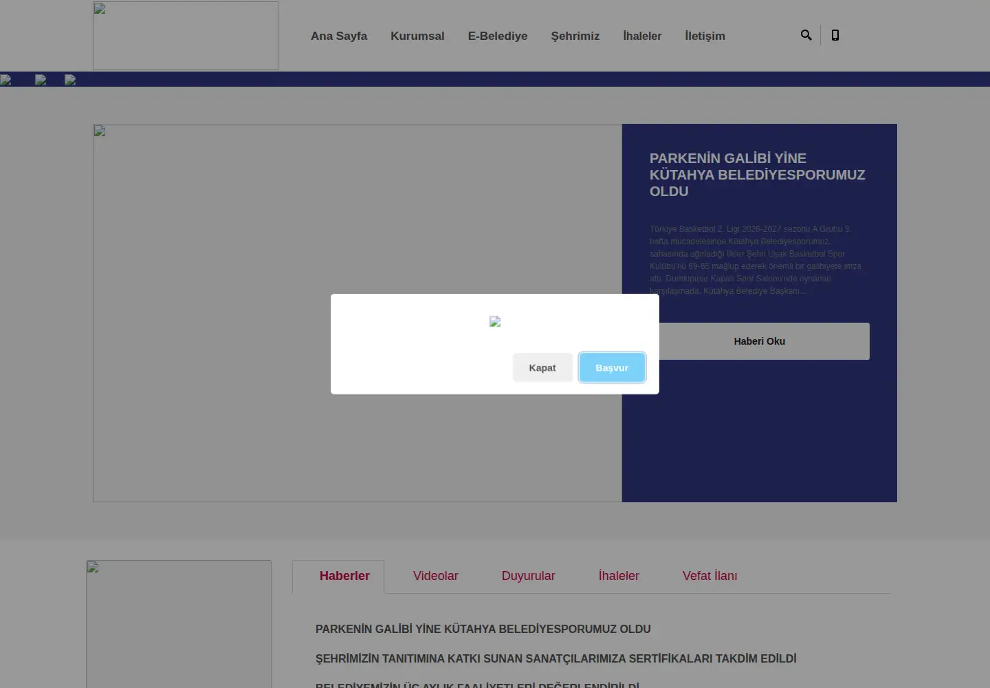Open the İletişim menu item
990x688 pixels.
705,36
